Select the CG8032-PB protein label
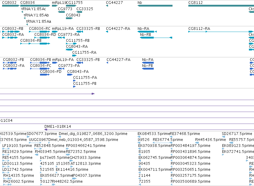 [13, 60]
